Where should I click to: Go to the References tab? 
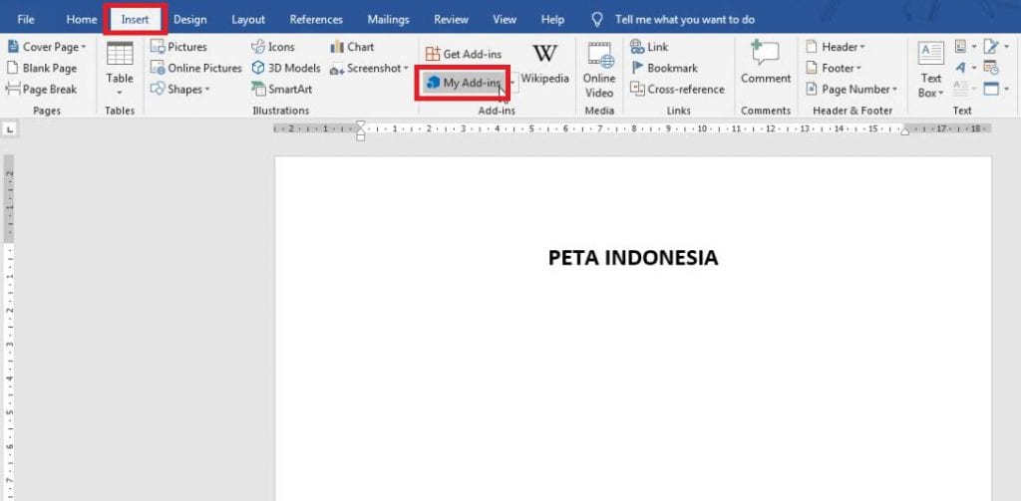point(316,20)
